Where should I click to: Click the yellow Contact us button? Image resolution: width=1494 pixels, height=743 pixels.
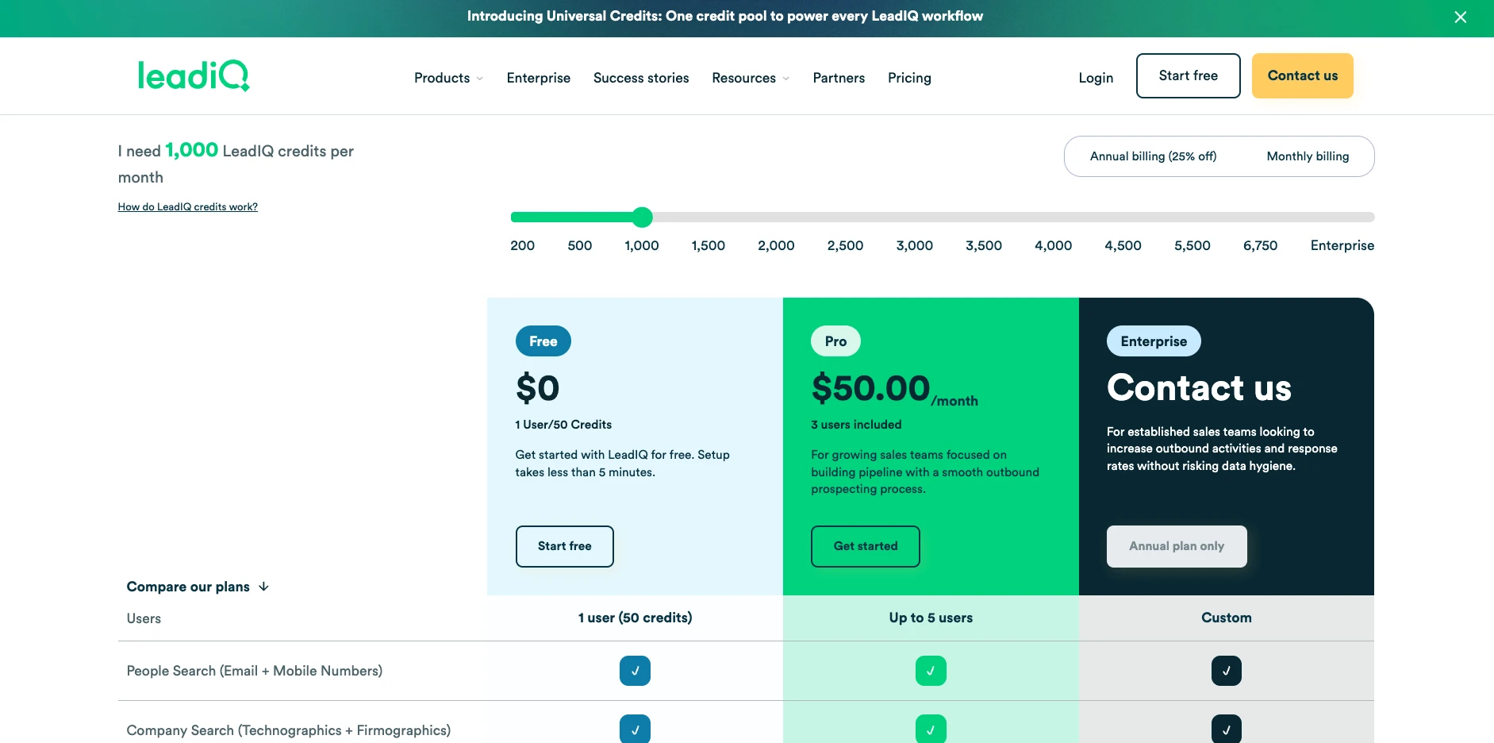[x=1302, y=76]
